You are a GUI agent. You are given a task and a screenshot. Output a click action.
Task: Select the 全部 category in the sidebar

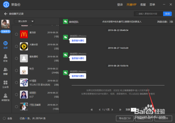(6, 45)
